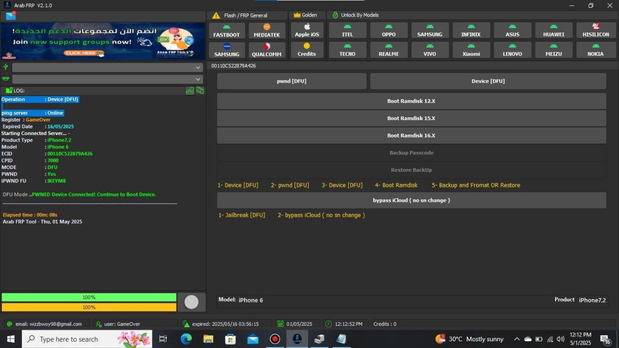Screen dimensions: 619x348
Task: Click Boot Ramdisk 16.X
Action: click(412, 136)
